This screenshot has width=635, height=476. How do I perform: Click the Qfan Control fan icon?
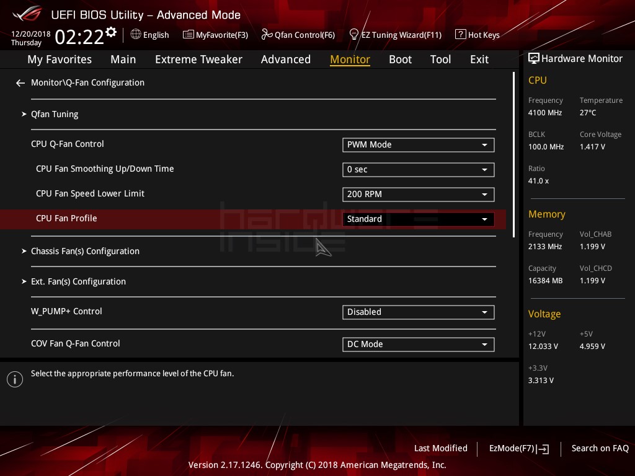tap(267, 35)
